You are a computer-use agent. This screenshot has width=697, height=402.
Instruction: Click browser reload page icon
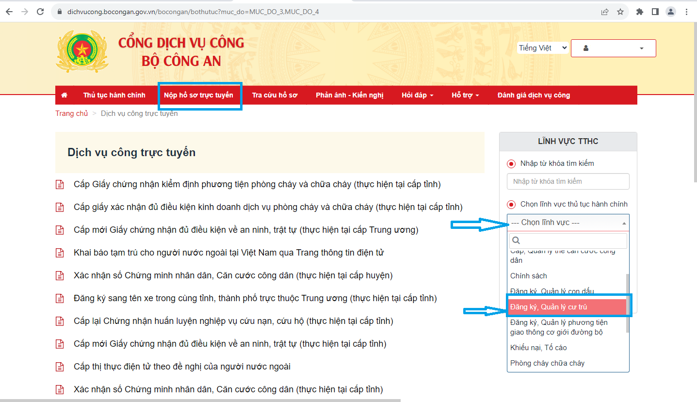pos(40,12)
